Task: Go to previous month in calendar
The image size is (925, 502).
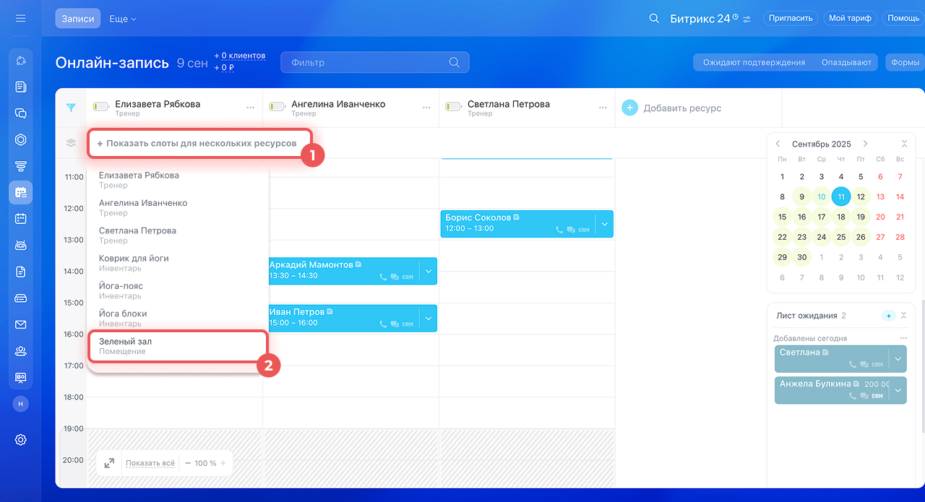Action: pos(778,144)
